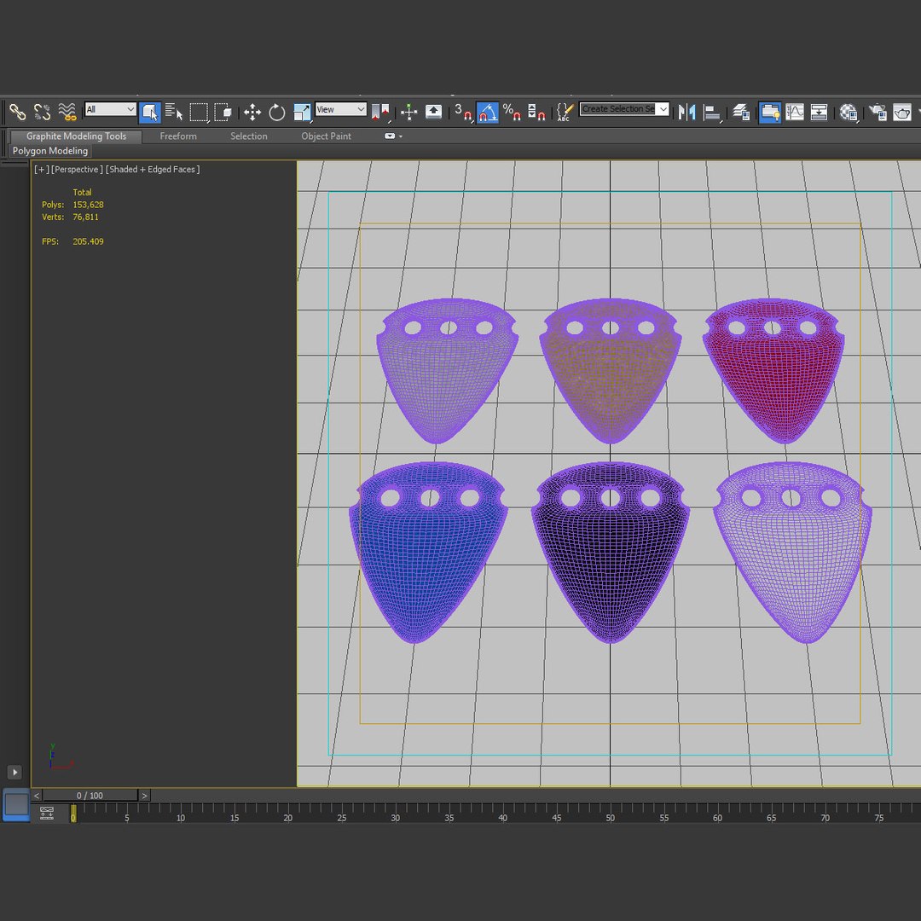Activate the Select and Rotate tool
This screenshot has height=921, width=921.
(x=276, y=112)
